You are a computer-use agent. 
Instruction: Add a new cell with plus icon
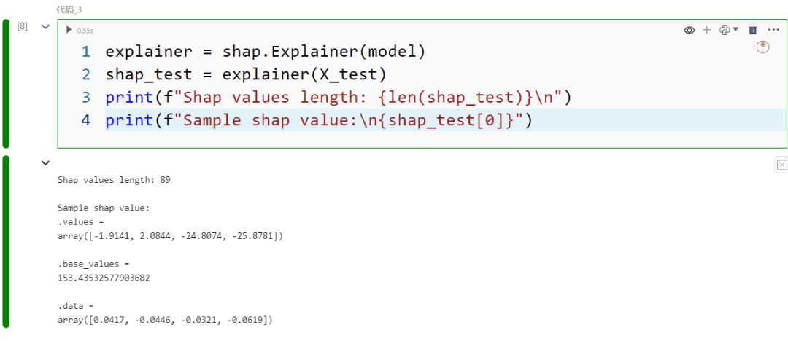click(x=706, y=30)
